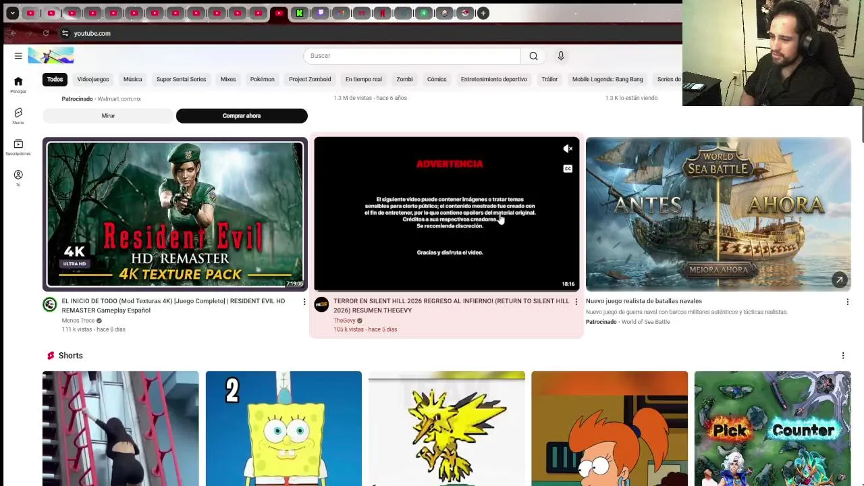Screen dimensions: 864x486
Task: Open Menos Trece channel name link
Action: pos(78,321)
